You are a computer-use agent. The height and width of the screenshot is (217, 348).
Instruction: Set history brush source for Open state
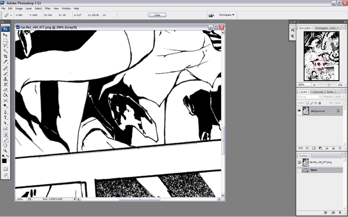pos(299,170)
